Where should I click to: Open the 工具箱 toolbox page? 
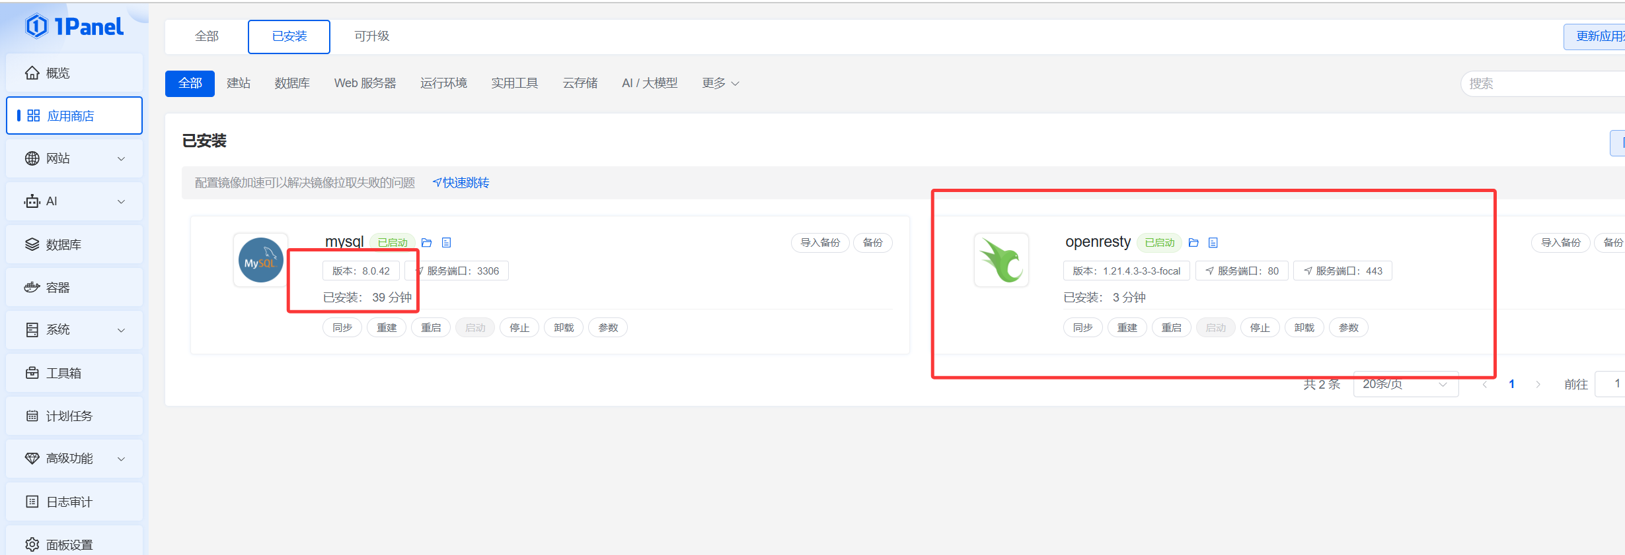click(74, 373)
